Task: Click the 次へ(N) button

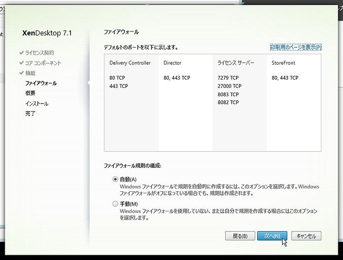Action: click(x=272, y=236)
